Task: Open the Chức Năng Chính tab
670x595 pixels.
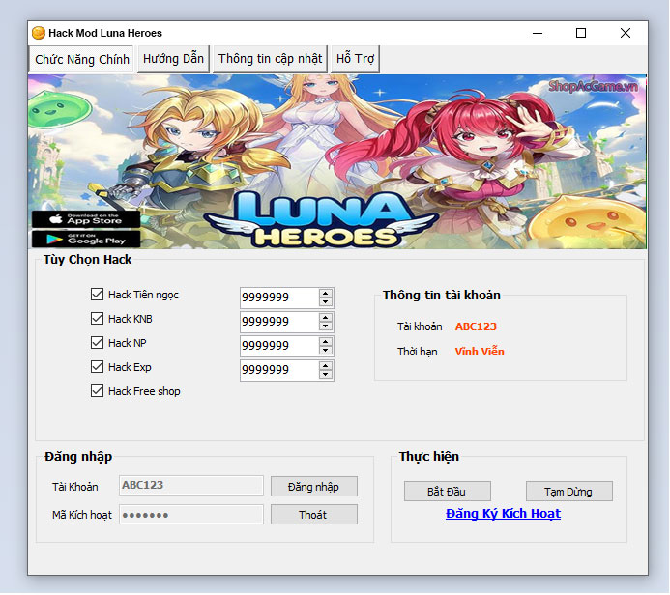Action: pos(81,59)
